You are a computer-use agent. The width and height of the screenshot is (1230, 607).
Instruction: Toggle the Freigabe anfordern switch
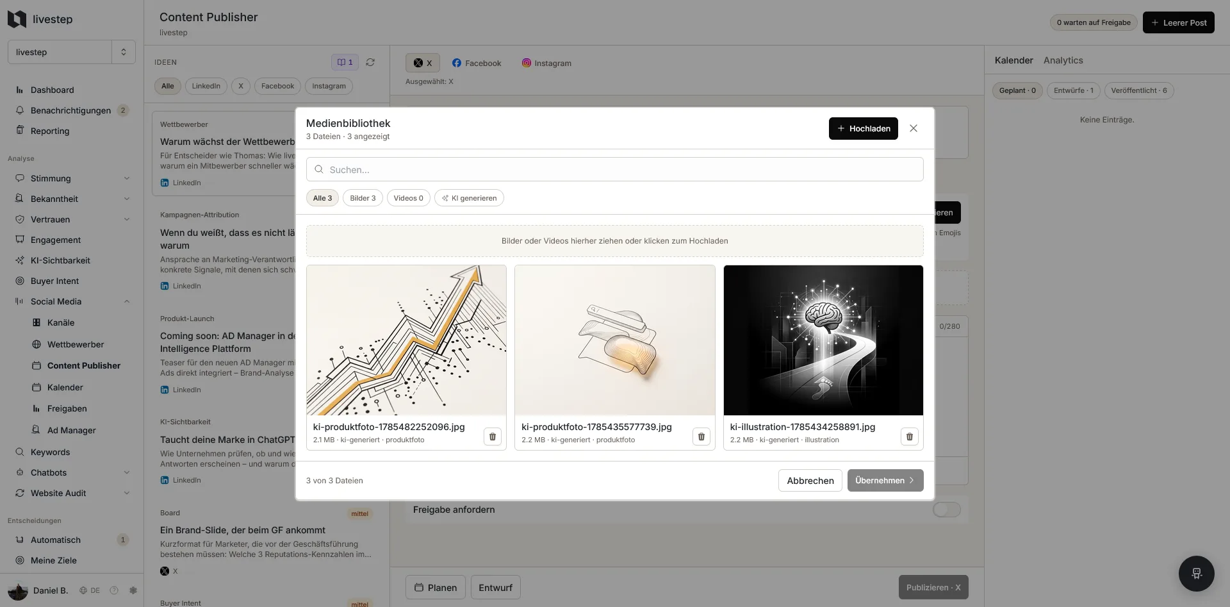(946, 510)
